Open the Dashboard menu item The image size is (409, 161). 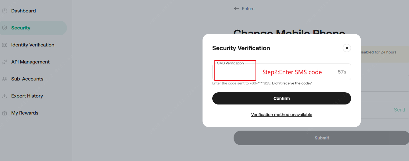click(23, 11)
